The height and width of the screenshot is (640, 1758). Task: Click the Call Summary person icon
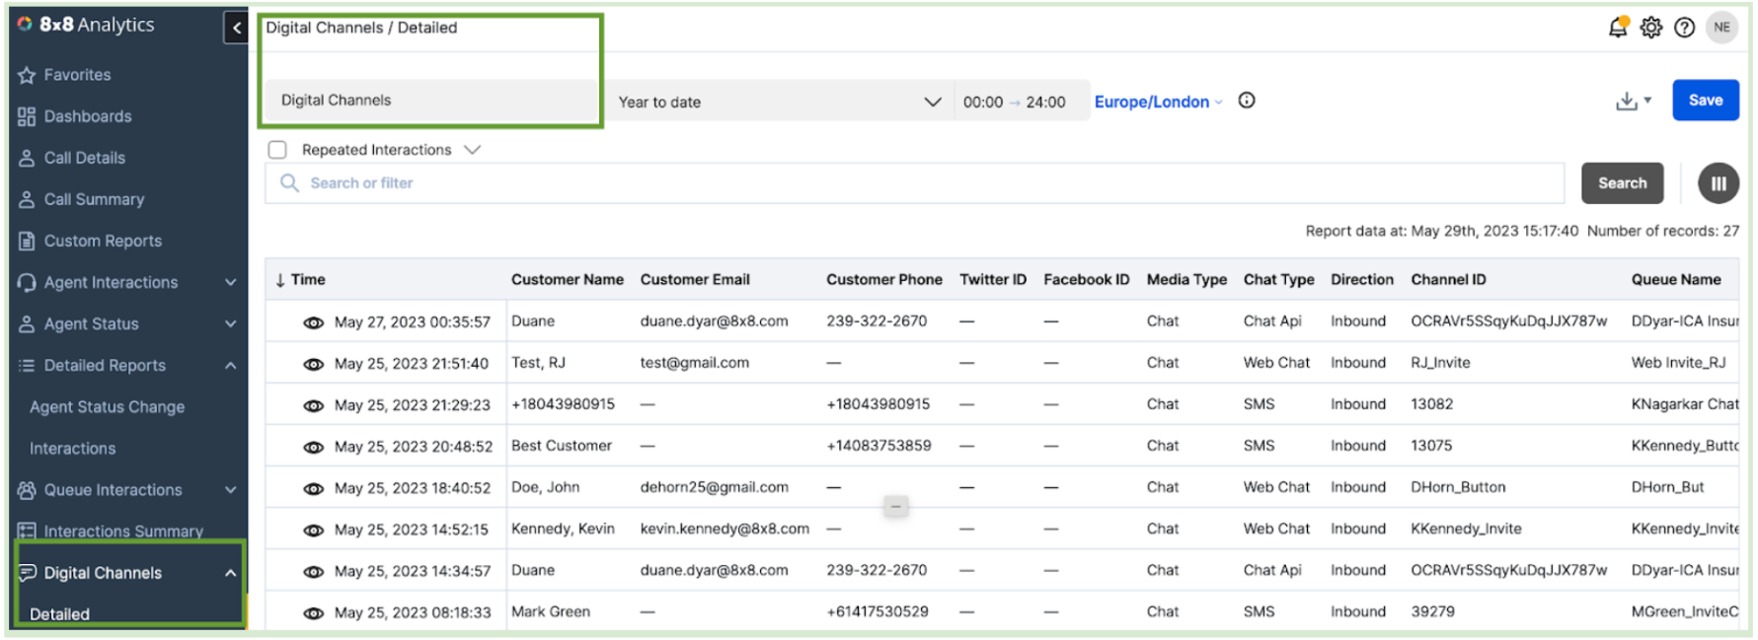tap(27, 199)
